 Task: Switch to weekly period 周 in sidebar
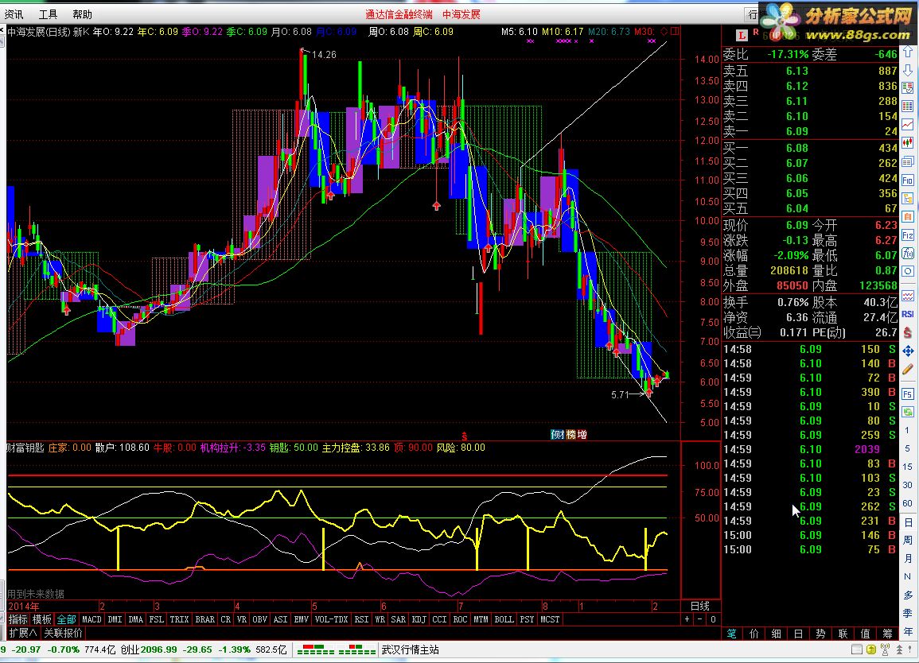point(907,540)
